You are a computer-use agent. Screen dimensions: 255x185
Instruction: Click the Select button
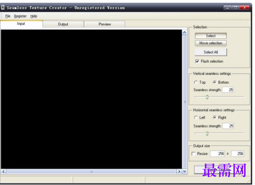coord(211,36)
